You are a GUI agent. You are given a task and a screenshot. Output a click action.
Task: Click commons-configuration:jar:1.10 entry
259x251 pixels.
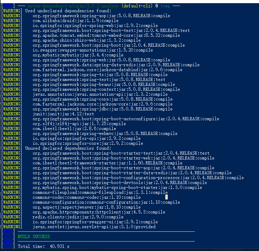[106, 202]
